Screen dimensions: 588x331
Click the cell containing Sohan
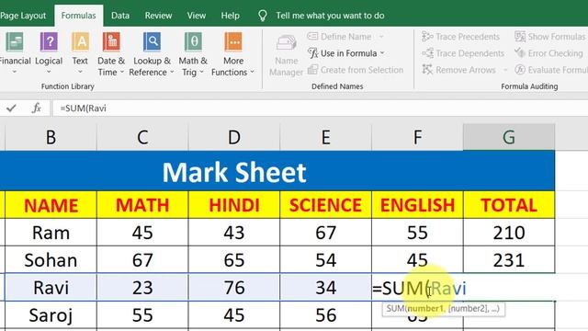tap(51, 260)
